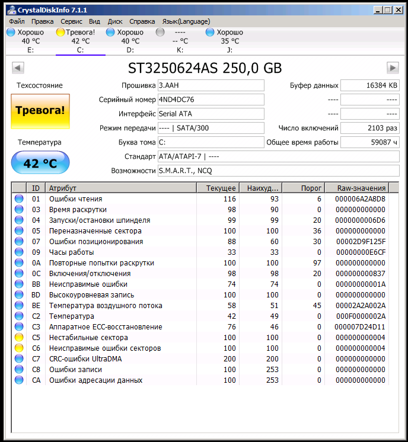Click the status orb for Повторные попытки раскрутки
This screenshot has height=442, width=408.
coord(19,262)
